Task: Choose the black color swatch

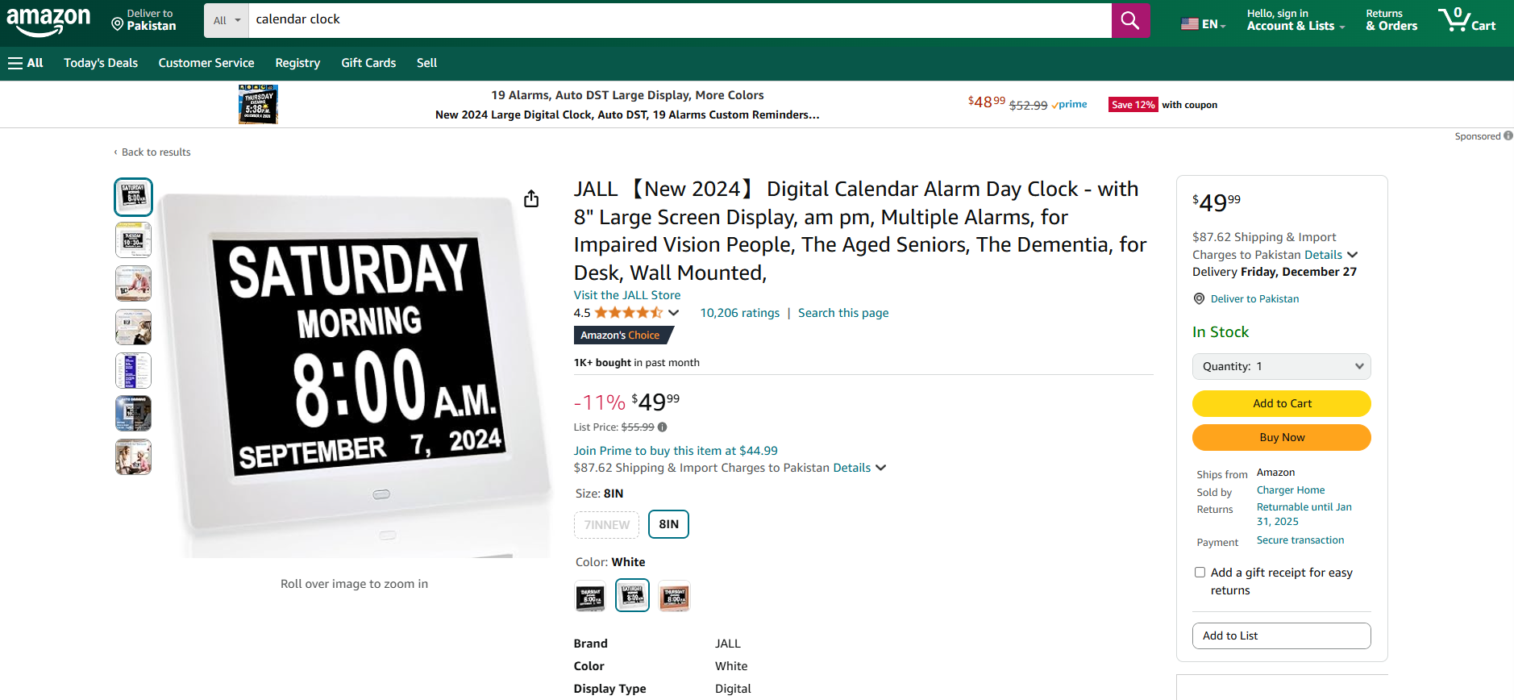Action: coord(590,596)
